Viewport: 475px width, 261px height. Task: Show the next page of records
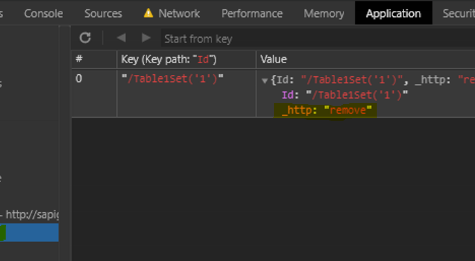[x=146, y=38]
